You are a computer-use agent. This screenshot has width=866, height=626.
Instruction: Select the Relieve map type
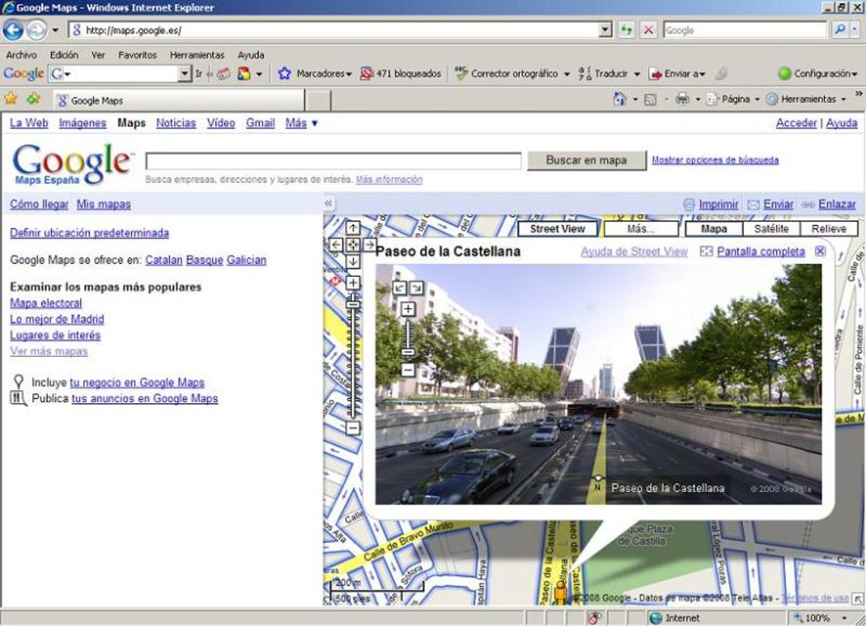(x=828, y=229)
